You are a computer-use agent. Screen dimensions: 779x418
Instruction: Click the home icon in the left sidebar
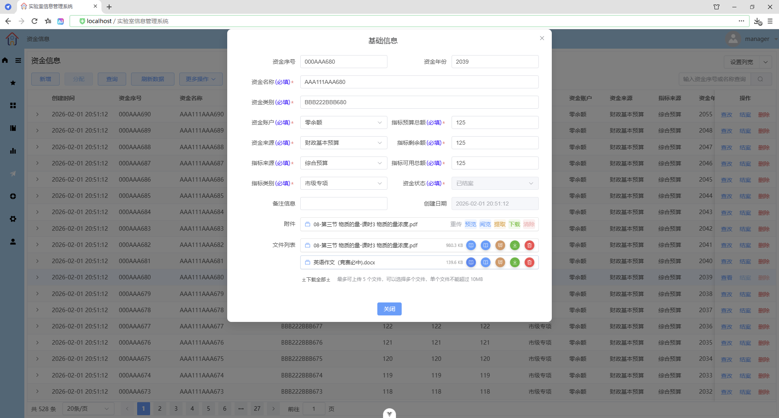5,60
